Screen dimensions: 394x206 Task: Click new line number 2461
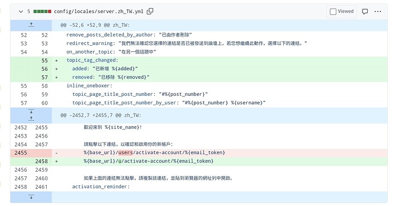(41, 187)
